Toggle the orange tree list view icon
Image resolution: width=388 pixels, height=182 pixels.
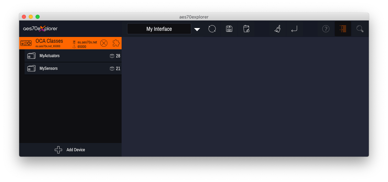pyautogui.click(x=343, y=29)
